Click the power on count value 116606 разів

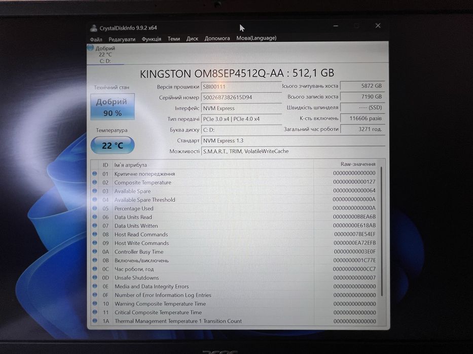click(362, 118)
